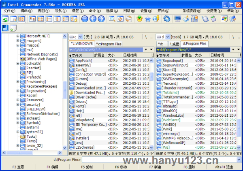This screenshot has width=243, height=171.
Task: Go back with the blue left arrow
Action: pyautogui.click(x=93, y=19)
